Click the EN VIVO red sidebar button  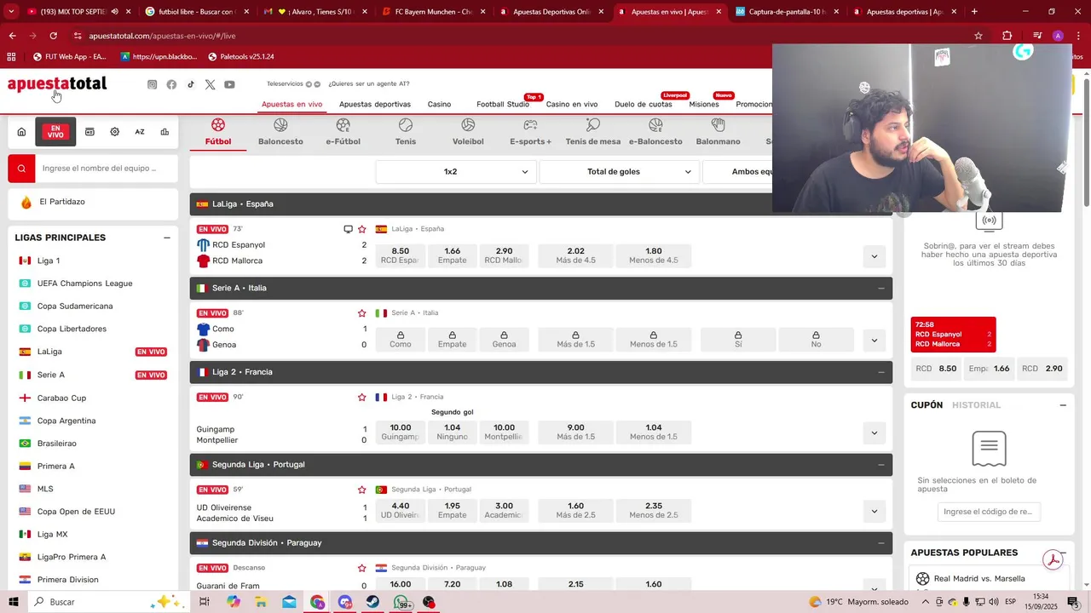coord(55,132)
